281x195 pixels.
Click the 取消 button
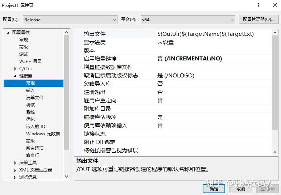point(241,188)
